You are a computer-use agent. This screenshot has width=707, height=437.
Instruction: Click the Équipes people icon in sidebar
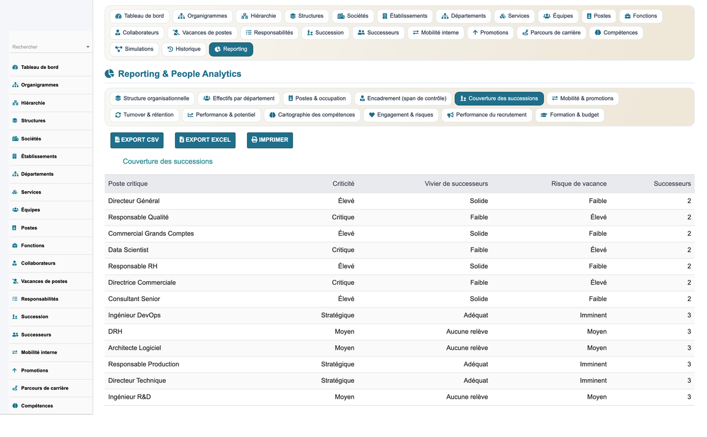click(15, 210)
